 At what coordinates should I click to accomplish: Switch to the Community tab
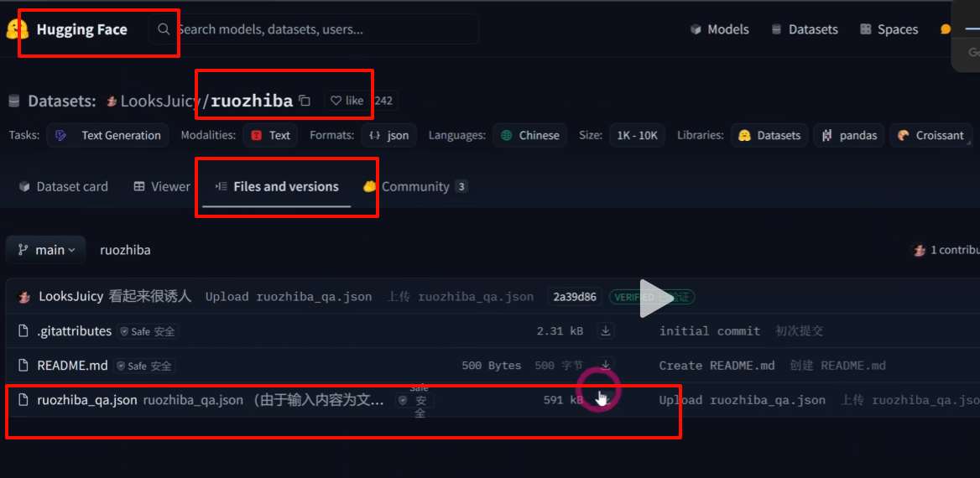(x=415, y=186)
